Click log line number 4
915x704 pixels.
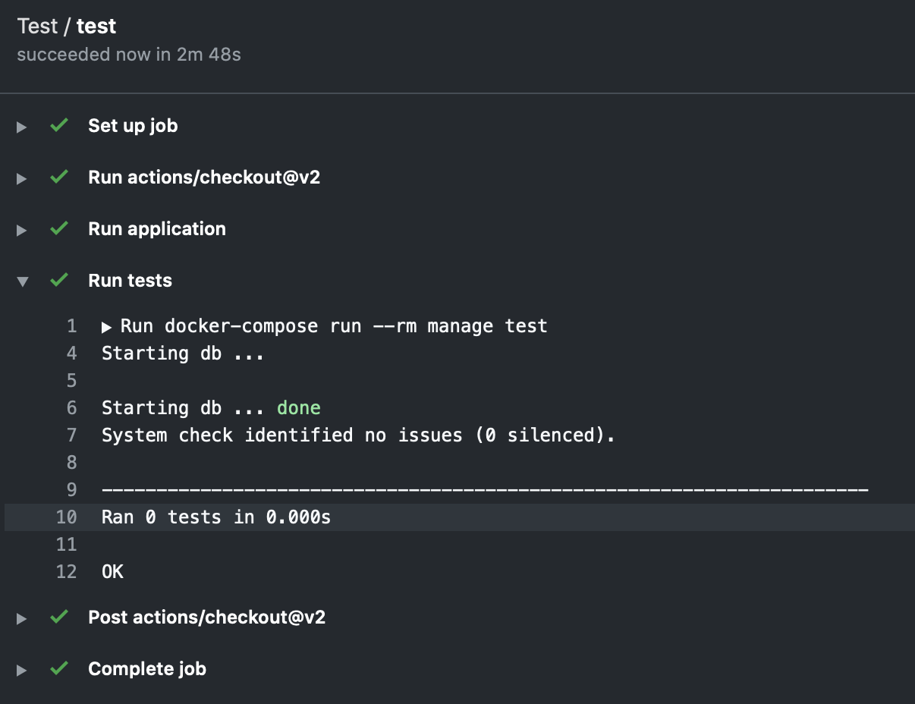pos(71,354)
